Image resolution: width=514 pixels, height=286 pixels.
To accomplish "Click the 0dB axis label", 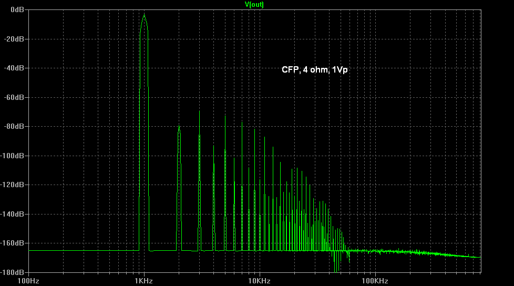I will point(17,10).
